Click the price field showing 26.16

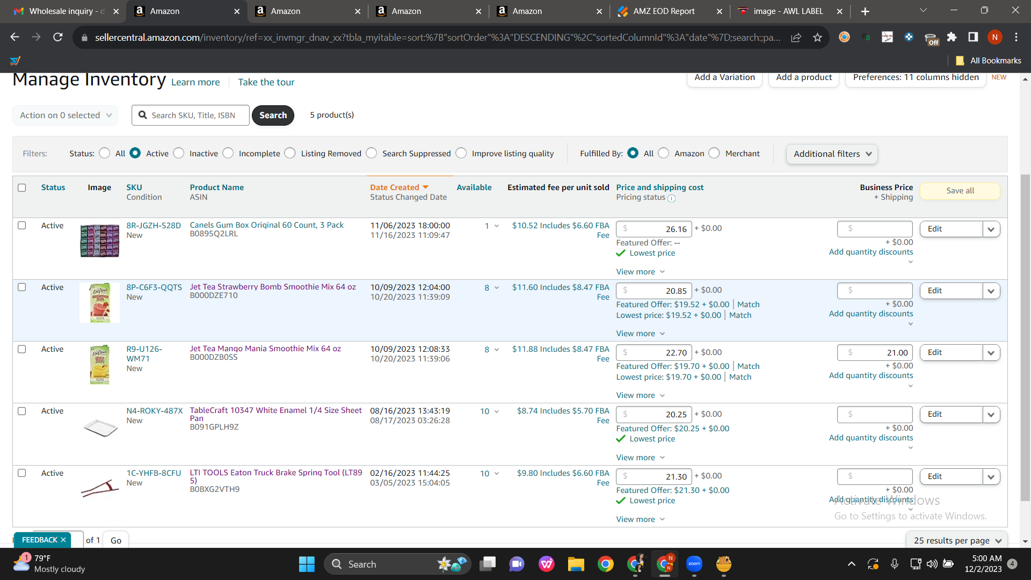pyautogui.click(x=654, y=229)
